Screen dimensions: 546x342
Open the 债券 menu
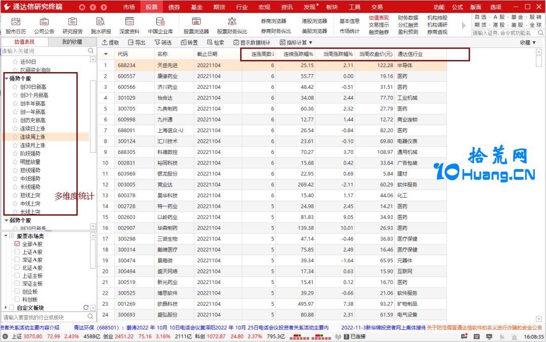coord(174,7)
